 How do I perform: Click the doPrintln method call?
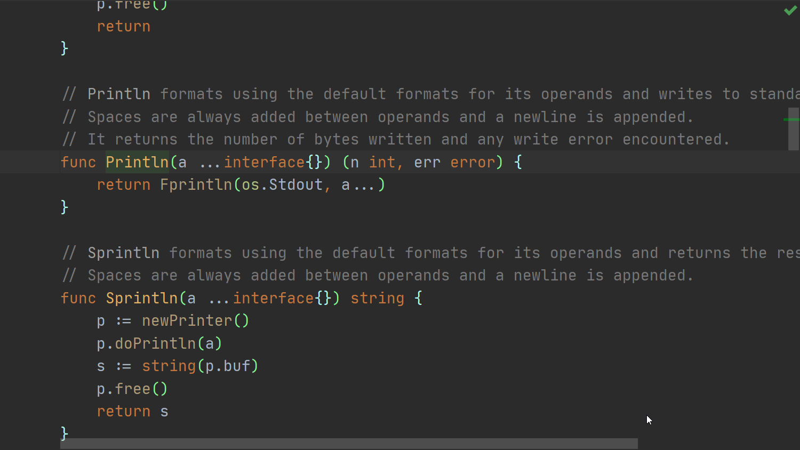[155, 343]
